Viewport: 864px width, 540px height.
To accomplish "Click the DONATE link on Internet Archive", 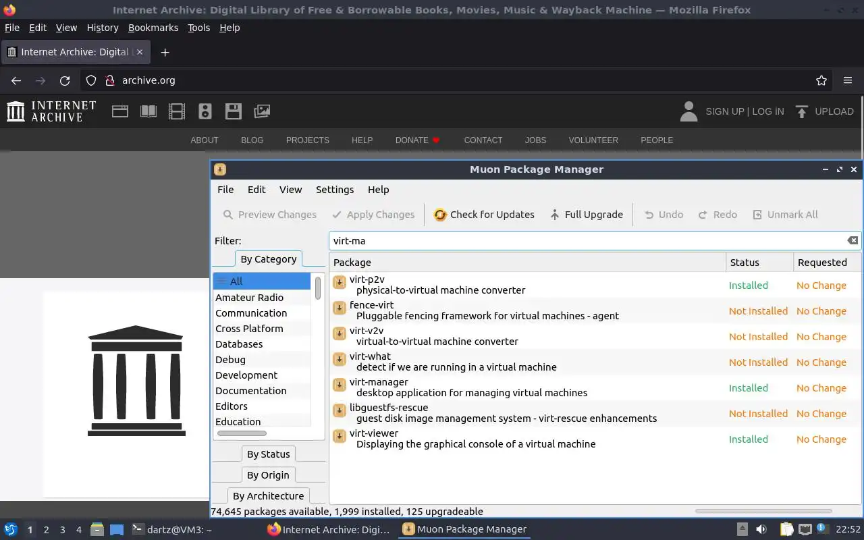I will [x=417, y=140].
